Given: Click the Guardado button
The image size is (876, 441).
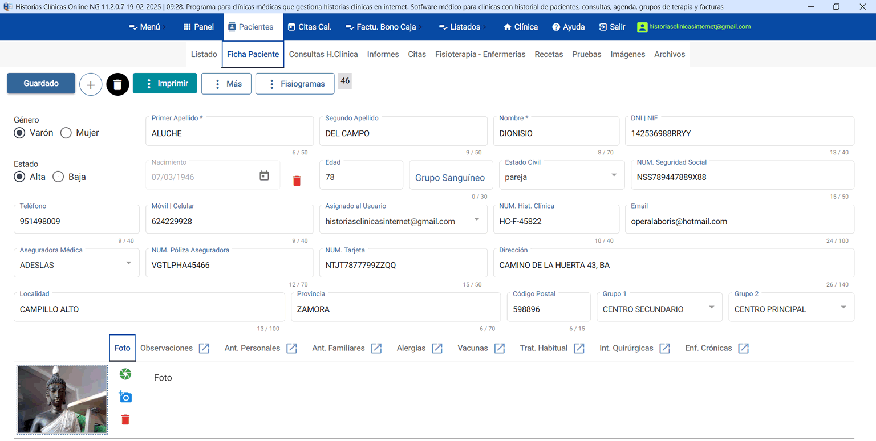Looking at the screenshot, I should (x=41, y=83).
